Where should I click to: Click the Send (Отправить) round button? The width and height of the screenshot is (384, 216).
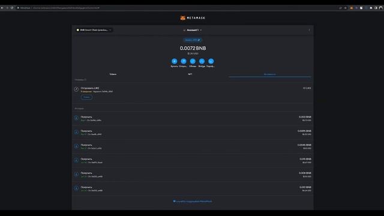(184, 61)
